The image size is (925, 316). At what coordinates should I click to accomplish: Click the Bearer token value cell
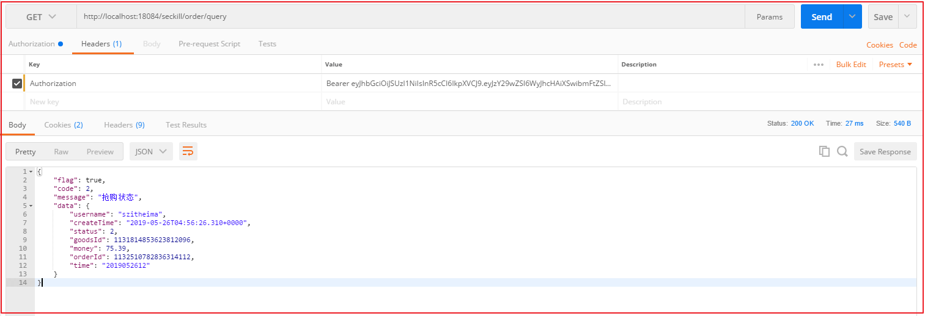click(470, 84)
